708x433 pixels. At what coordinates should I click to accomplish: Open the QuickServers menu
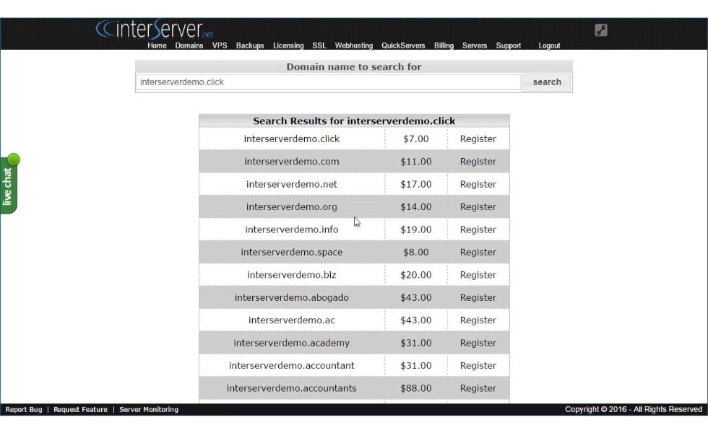click(403, 45)
